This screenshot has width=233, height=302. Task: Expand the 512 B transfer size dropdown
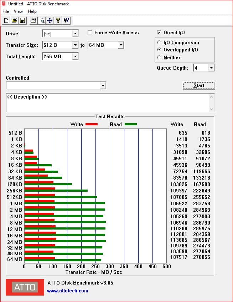click(x=76, y=45)
